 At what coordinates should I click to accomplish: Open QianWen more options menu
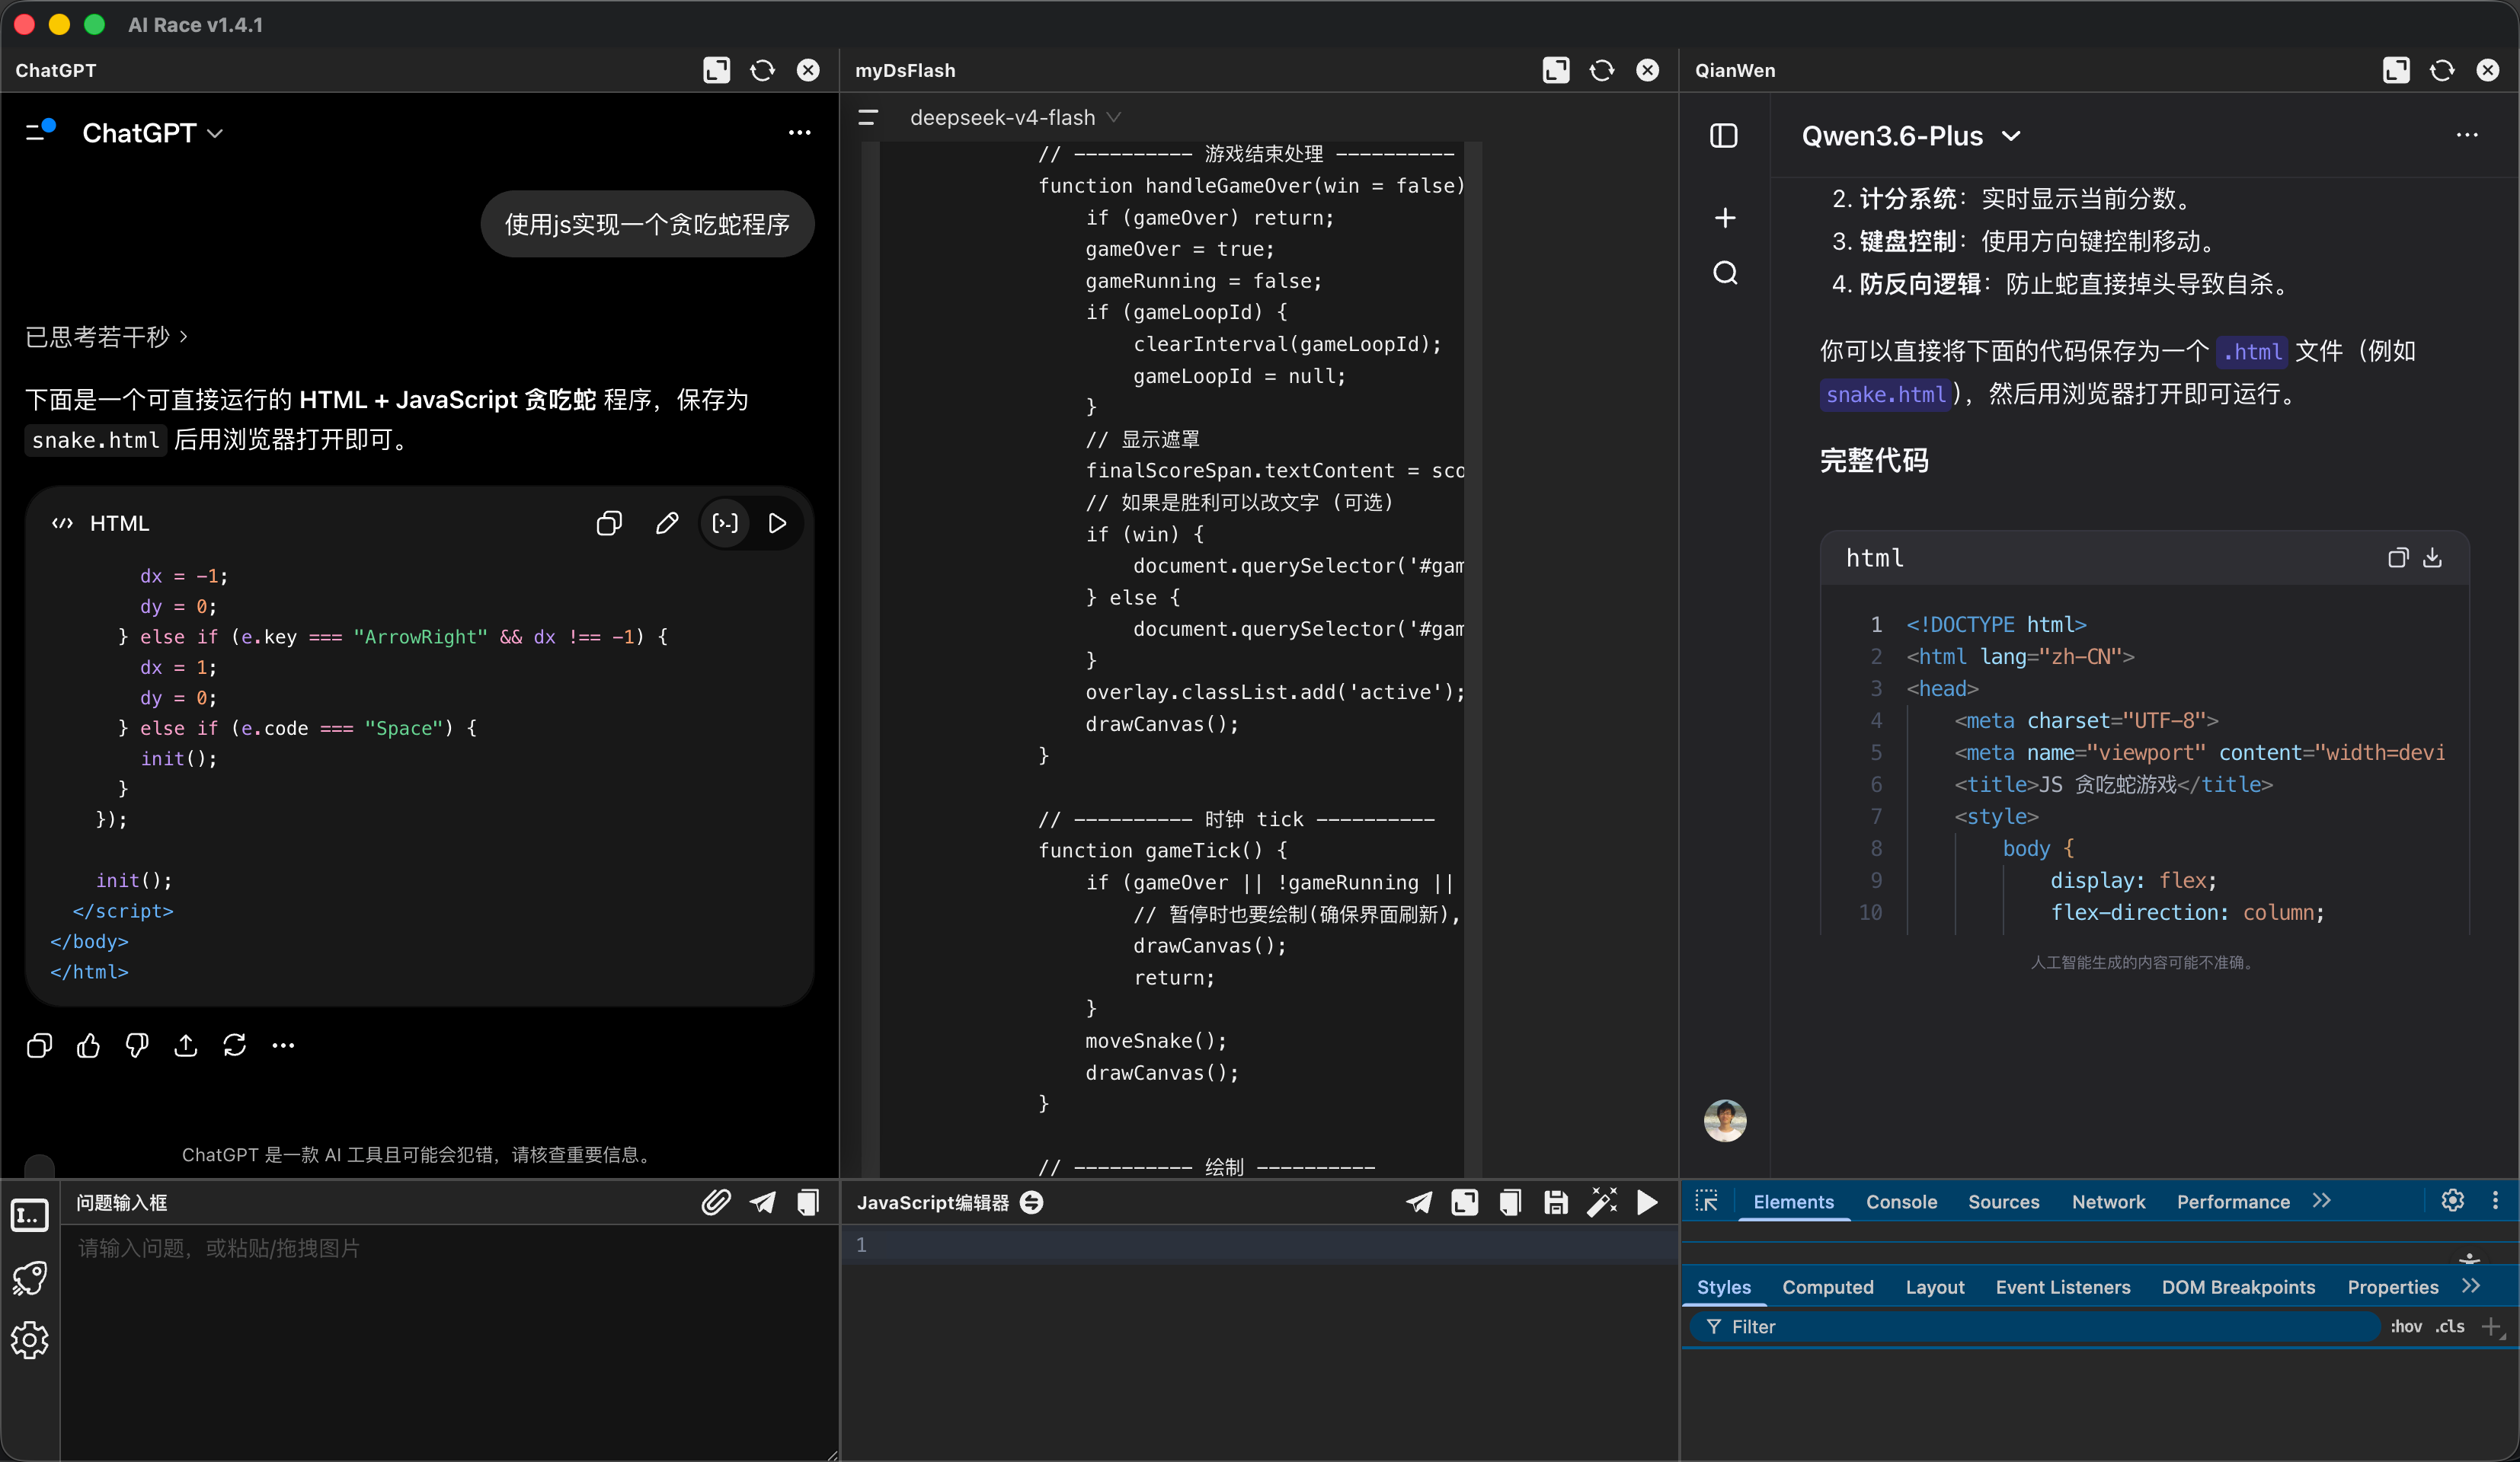tap(2467, 135)
